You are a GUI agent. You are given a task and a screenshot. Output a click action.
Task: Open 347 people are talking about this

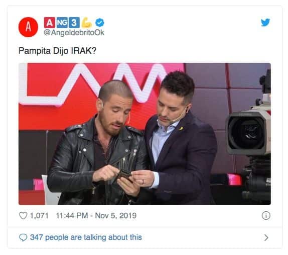[86, 237]
